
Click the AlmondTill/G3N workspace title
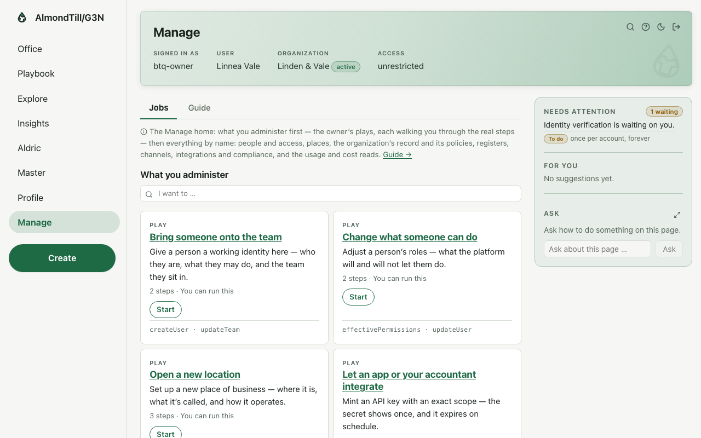click(70, 18)
